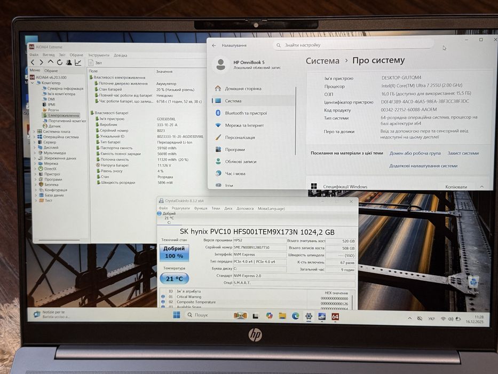The height and width of the screenshot is (374, 498).
Task: Click AIDA64 graph chart toolbar icon
Action: [x=78, y=63]
